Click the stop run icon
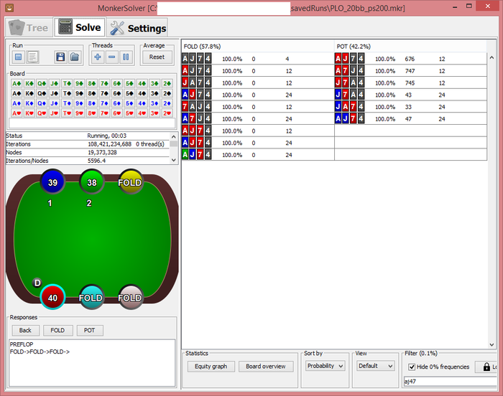The width and height of the screenshot is (503, 396). tap(18, 57)
